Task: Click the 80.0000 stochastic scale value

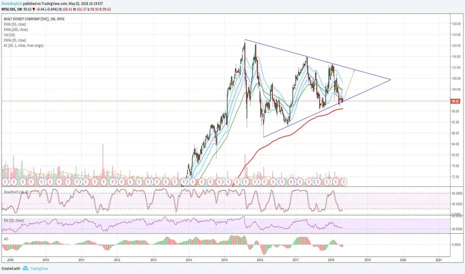Action: [x=457, y=193]
